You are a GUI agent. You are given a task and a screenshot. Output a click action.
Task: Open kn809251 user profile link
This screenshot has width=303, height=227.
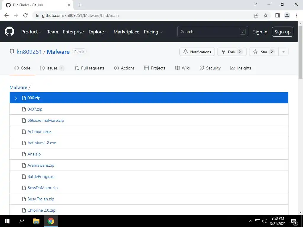tap(29, 52)
